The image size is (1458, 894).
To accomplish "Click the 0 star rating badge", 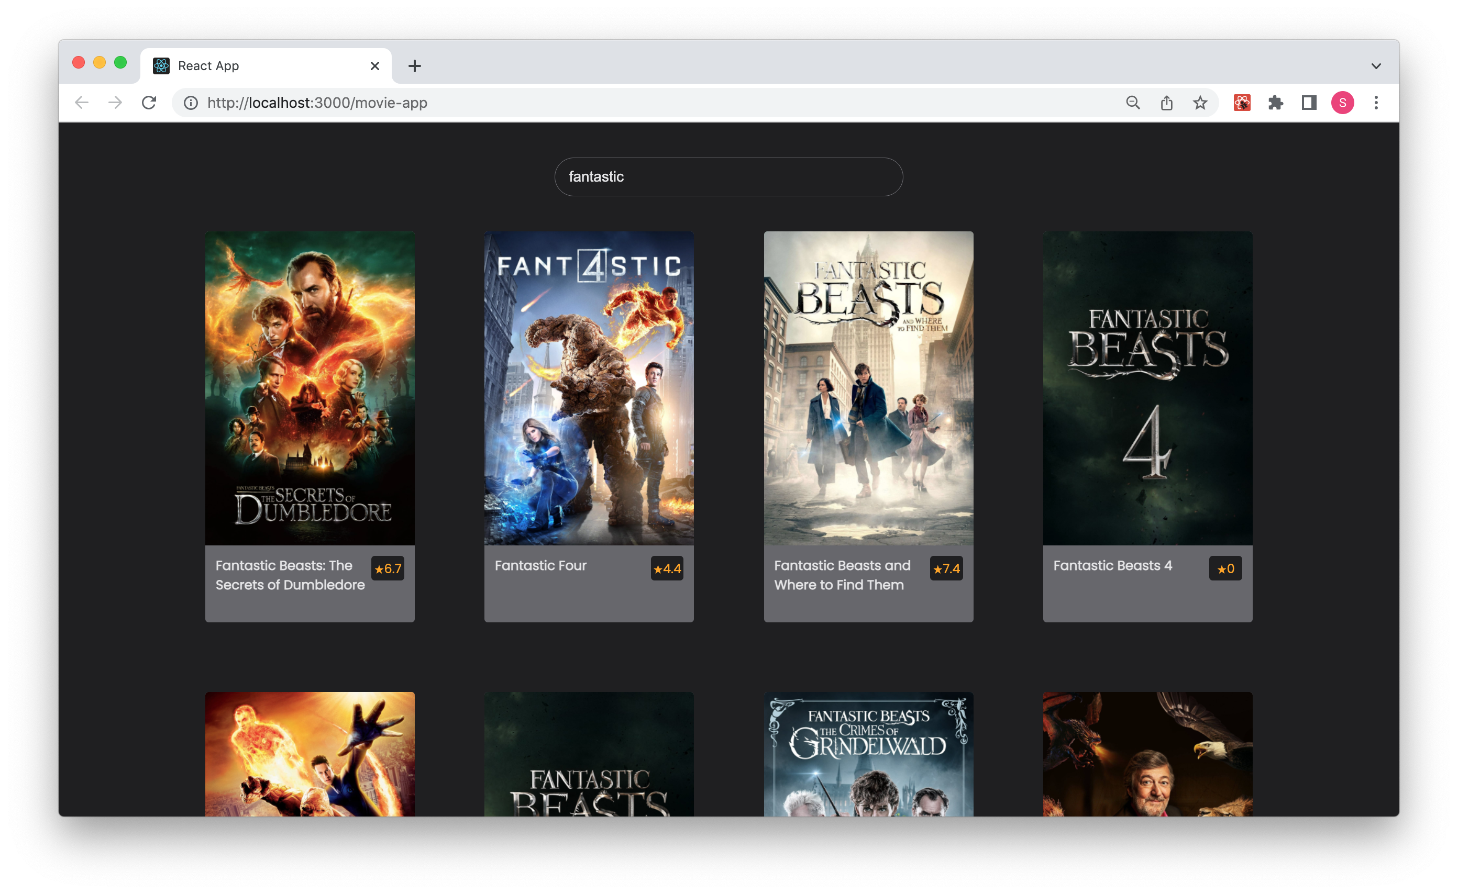I will (1225, 568).
